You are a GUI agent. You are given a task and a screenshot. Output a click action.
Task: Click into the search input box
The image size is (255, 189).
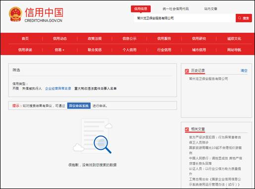[185, 18]
